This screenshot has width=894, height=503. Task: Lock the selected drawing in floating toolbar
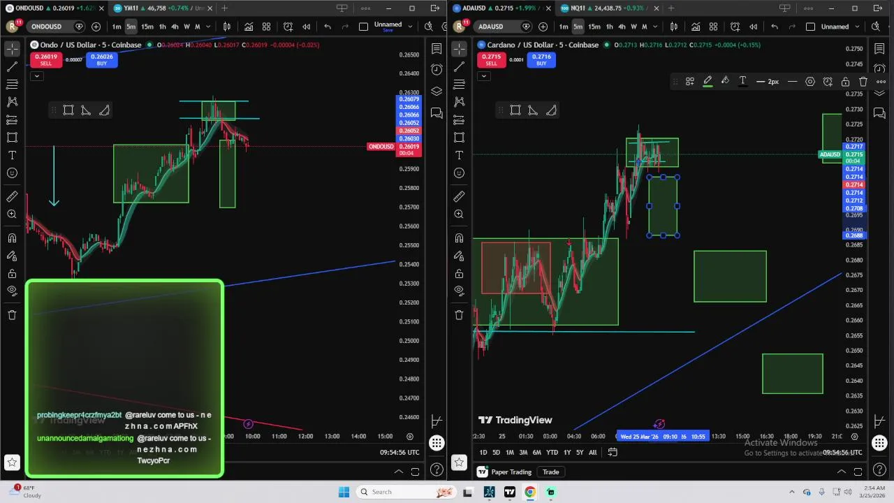(845, 82)
